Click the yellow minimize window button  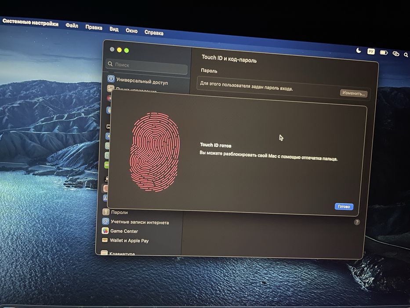pyautogui.click(x=119, y=50)
